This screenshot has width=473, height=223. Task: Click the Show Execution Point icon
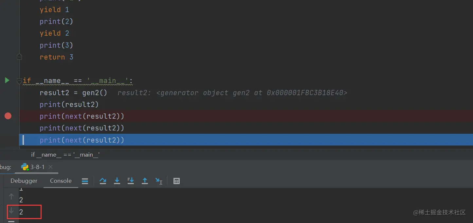[x=85, y=181]
